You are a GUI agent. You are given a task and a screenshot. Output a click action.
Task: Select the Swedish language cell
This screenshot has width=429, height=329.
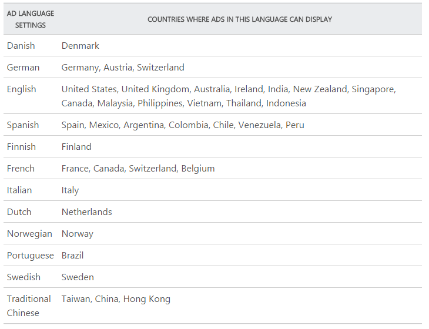tap(24, 277)
